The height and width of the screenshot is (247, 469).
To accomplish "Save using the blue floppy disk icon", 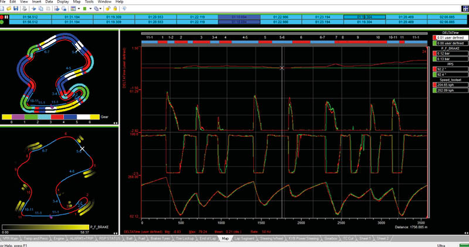I will pyautogui.click(x=15, y=8).
